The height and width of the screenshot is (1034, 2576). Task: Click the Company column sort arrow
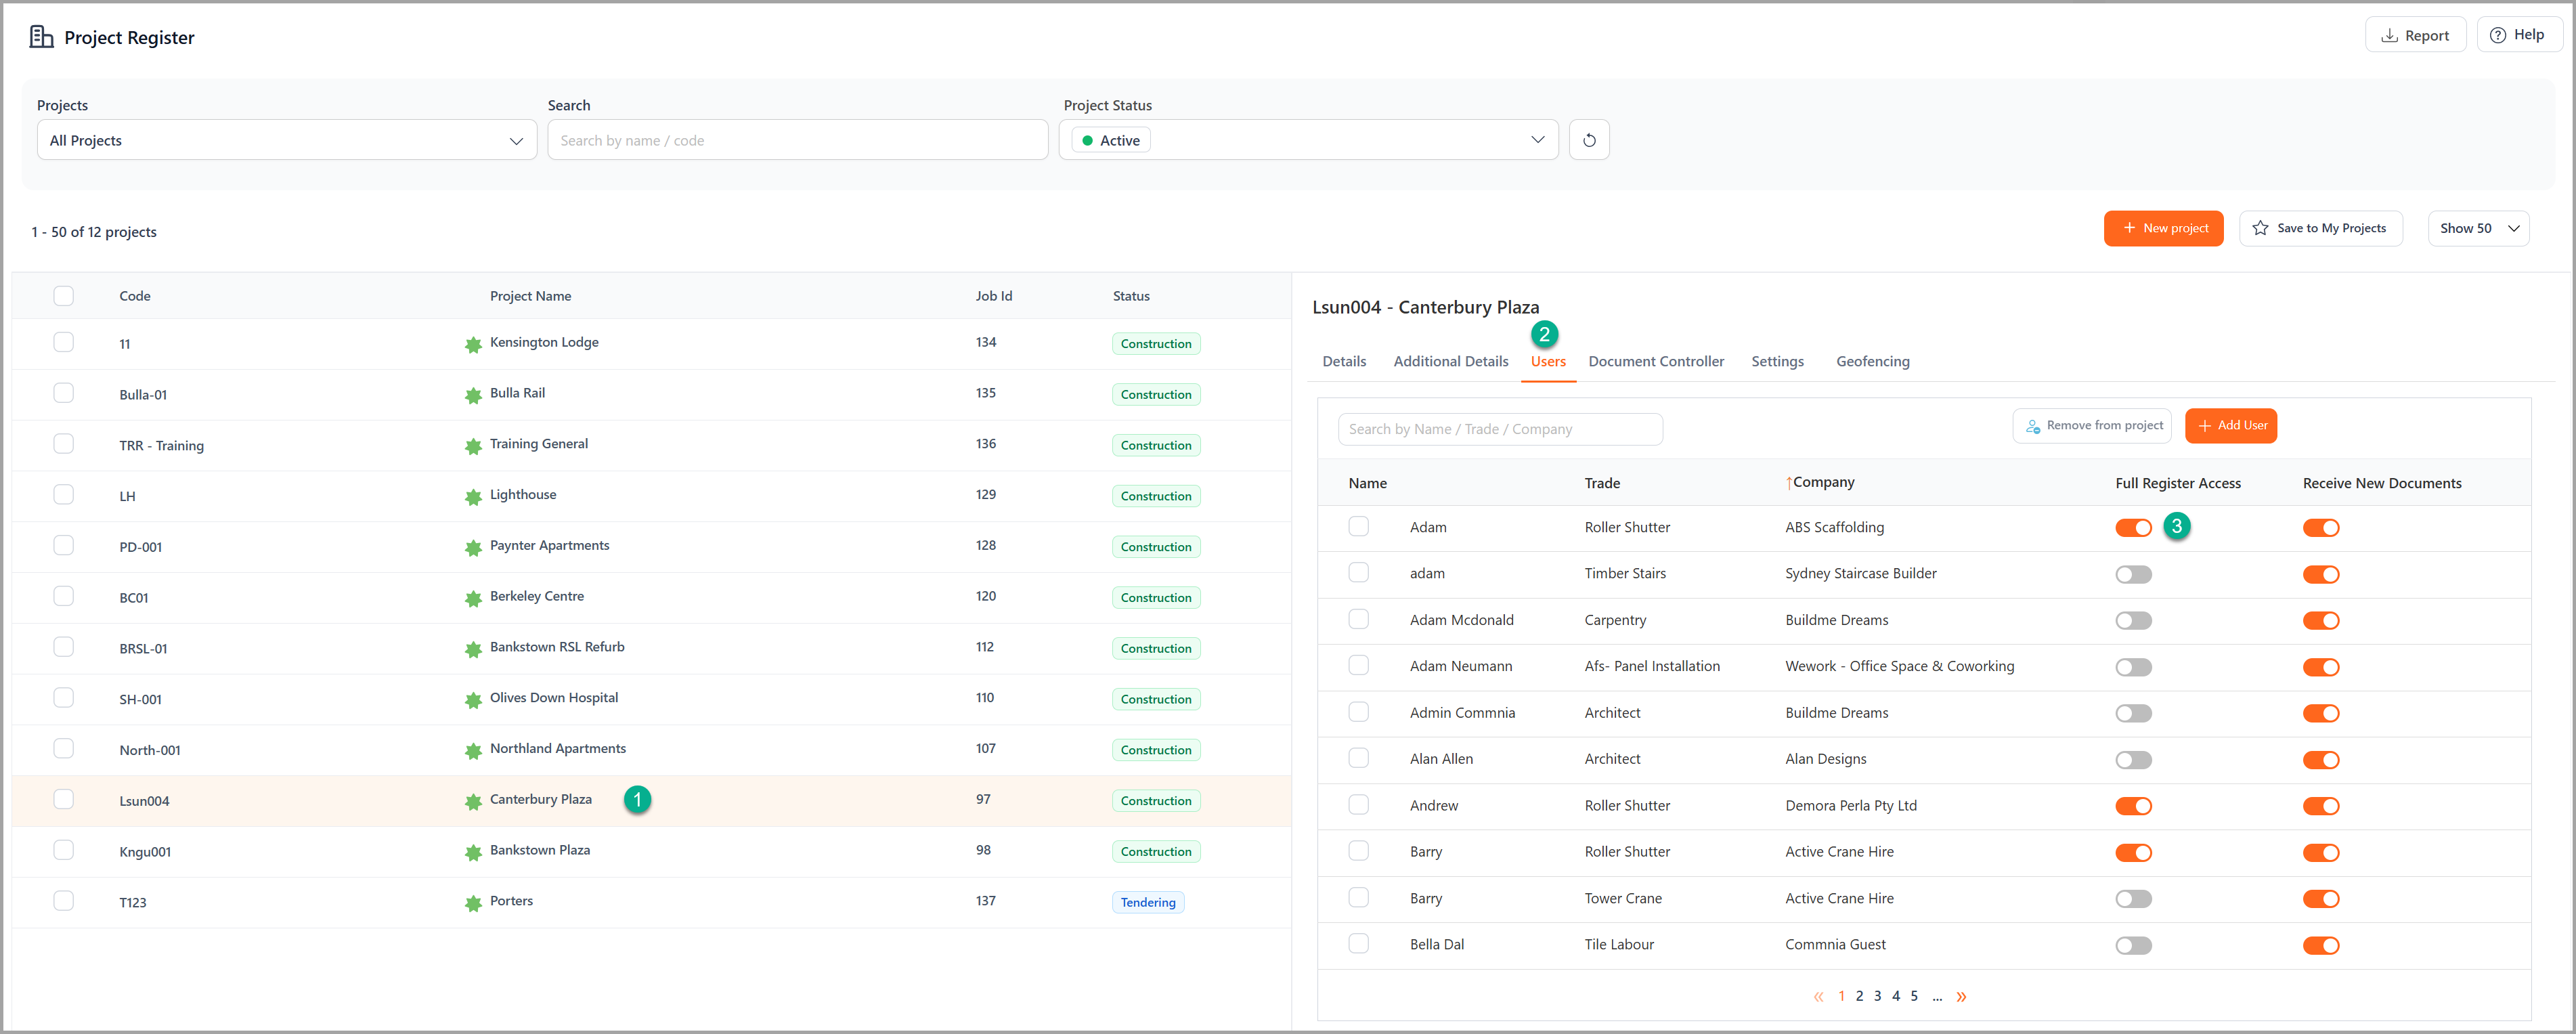pos(1789,483)
